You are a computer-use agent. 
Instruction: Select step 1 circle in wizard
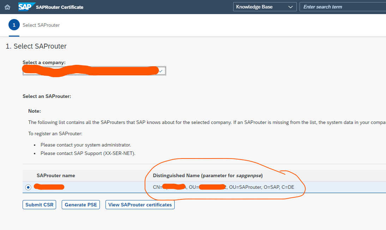(x=14, y=25)
